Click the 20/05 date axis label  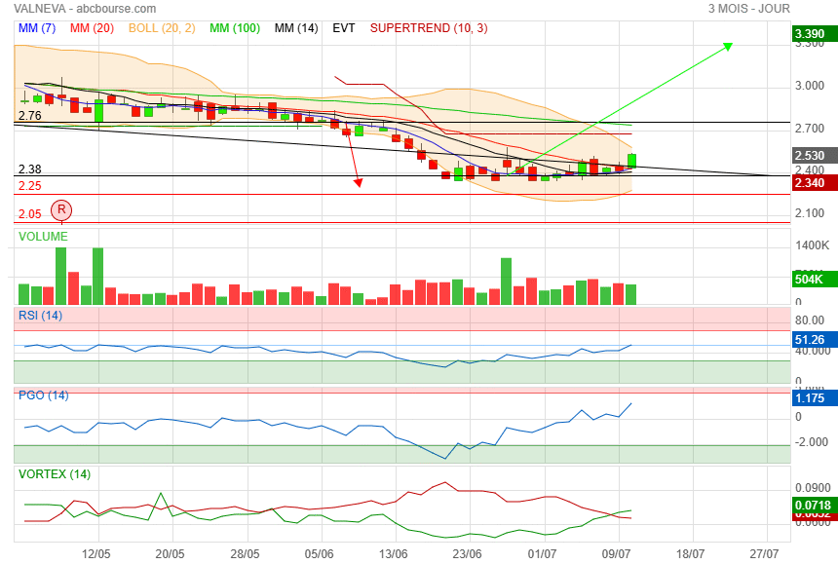(x=170, y=554)
